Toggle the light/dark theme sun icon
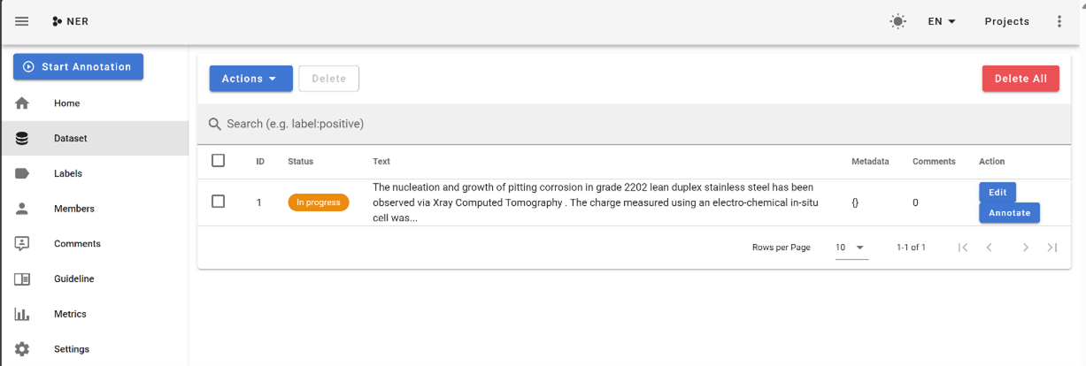This screenshot has width=1086, height=366. [897, 21]
